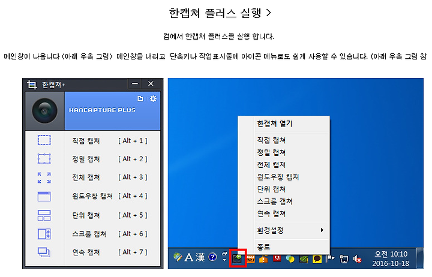Select the 단위 캡쳐 layout blocks icon

pos(44,215)
